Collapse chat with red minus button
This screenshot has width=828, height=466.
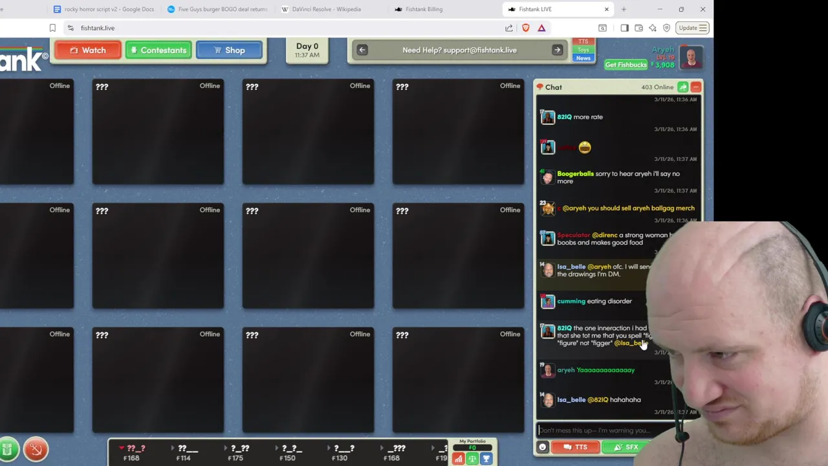coord(695,87)
